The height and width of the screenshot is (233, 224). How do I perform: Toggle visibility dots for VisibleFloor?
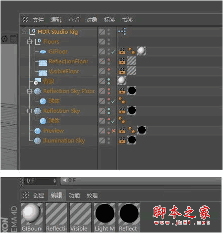pyautogui.click(x=109, y=71)
